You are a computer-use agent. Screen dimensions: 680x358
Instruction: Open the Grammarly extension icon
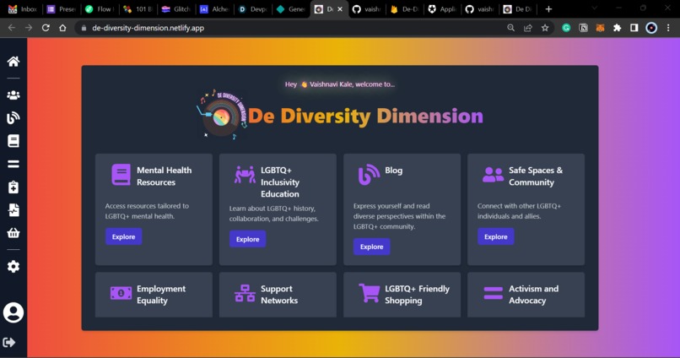click(x=566, y=28)
